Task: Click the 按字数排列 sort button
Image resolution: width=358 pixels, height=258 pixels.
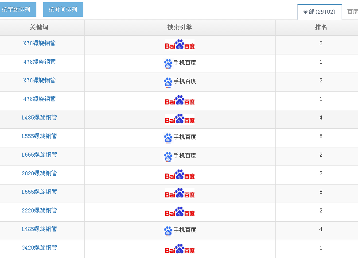Action: coord(17,10)
